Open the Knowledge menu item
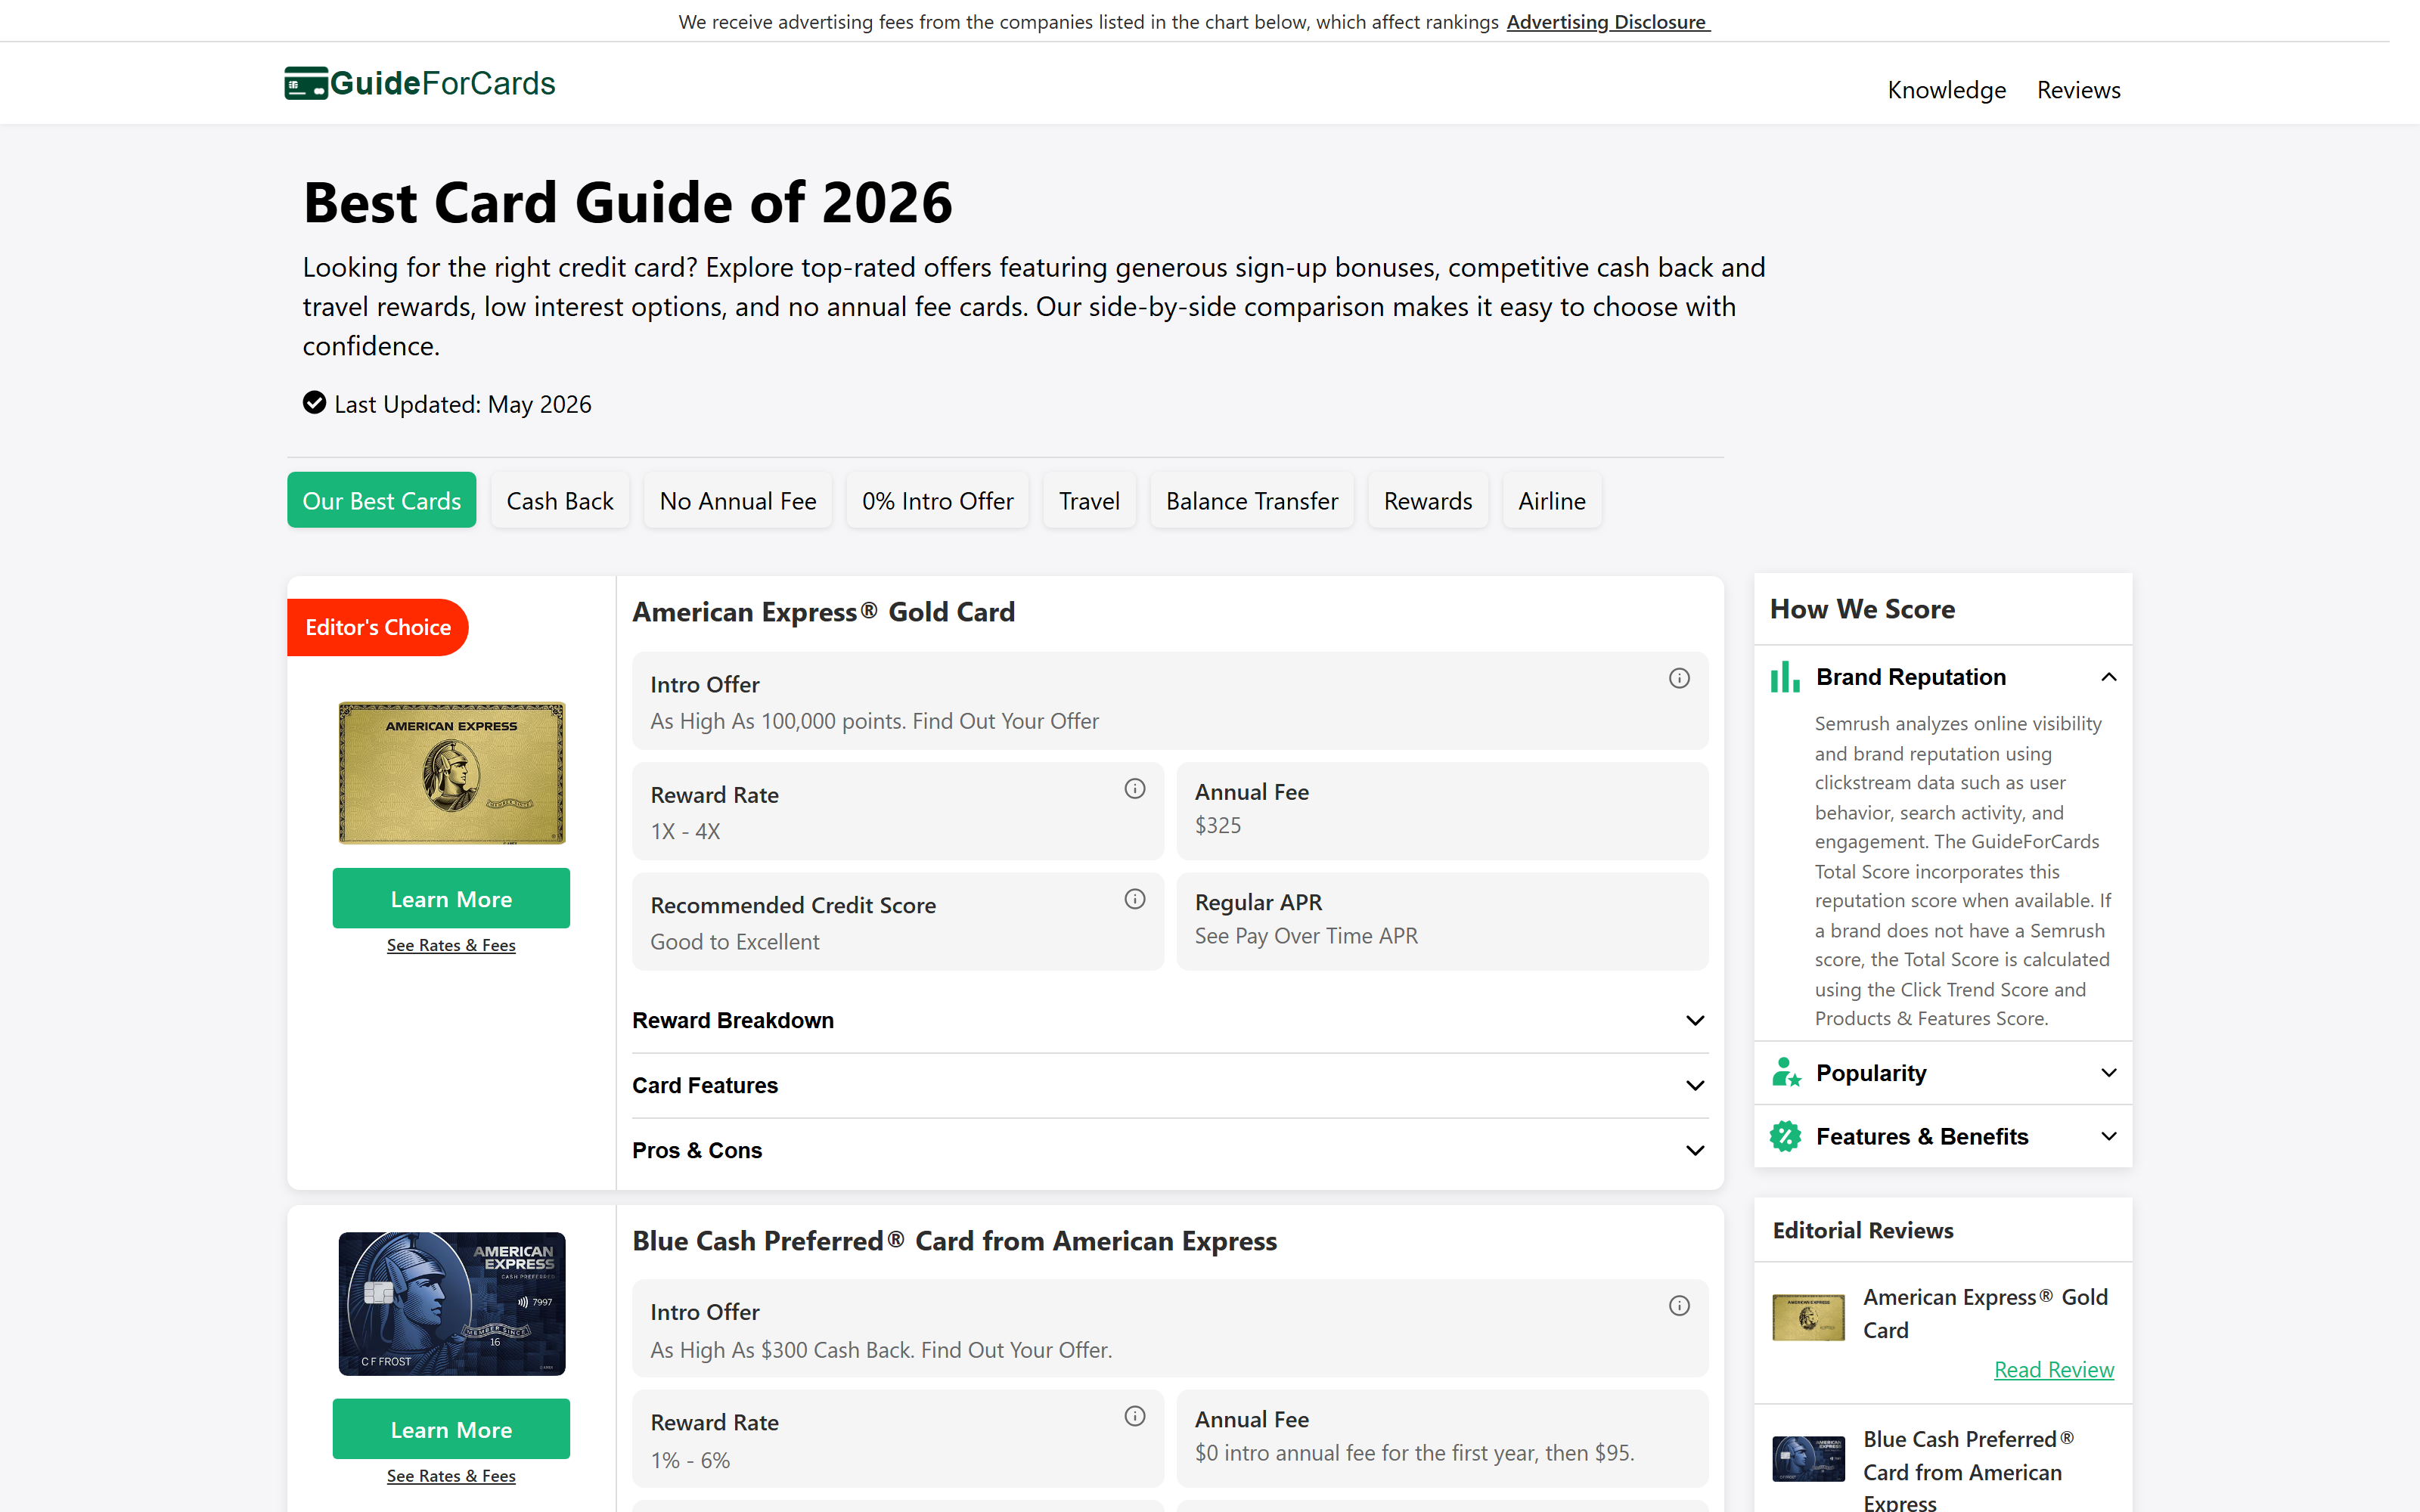This screenshot has height=1512, width=2420. [x=1946, y=90]
